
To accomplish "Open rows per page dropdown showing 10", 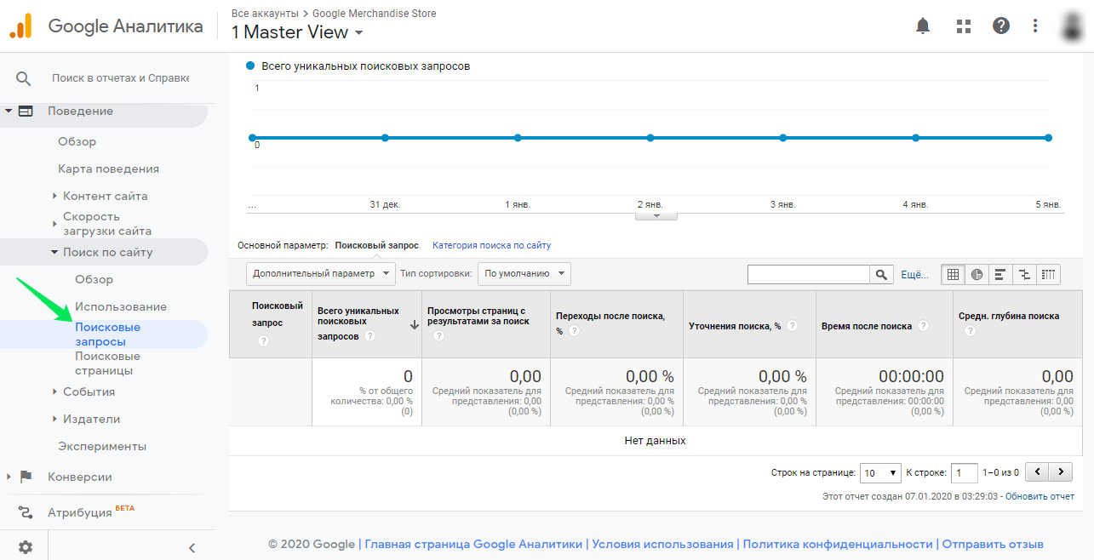I will click(880, 472).
